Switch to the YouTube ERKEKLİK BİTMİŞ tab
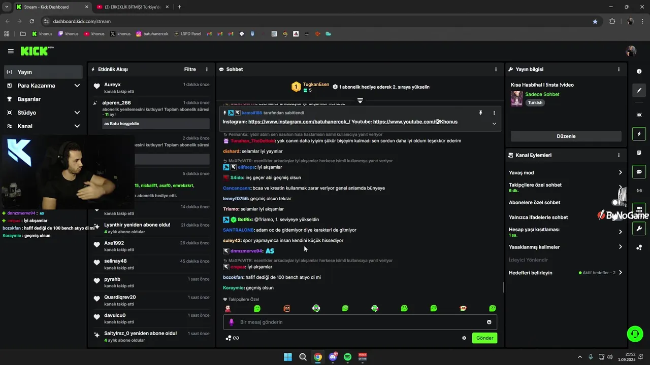This screenshot has width=650, height=365. [132, 7]
